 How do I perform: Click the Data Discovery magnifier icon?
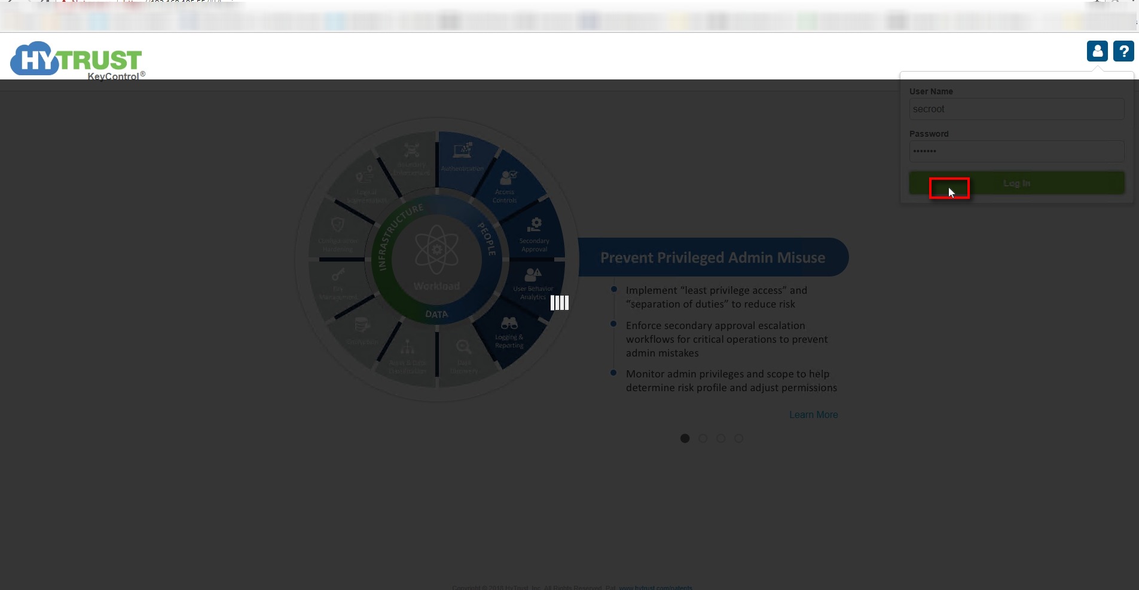click(463, 347)
